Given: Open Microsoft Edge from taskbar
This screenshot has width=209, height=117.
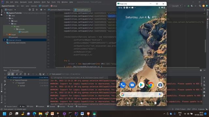Looking at the screenshot, I should pos(34,114).
